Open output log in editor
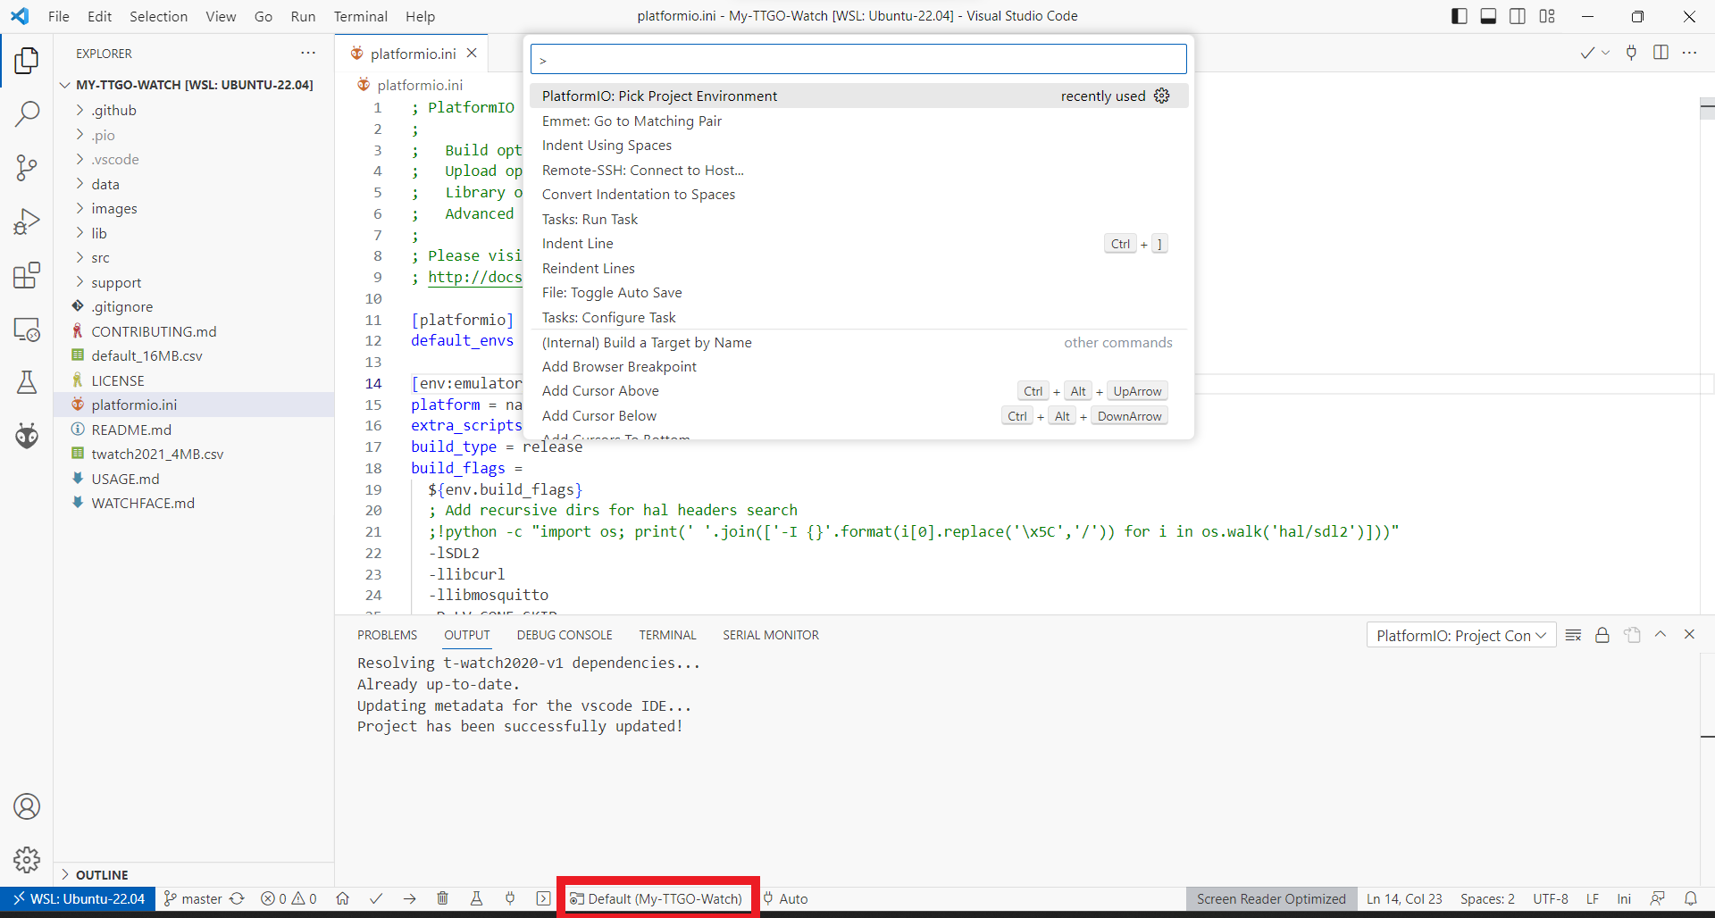This screenshot has width=1715, height=918. (1632, 635)
